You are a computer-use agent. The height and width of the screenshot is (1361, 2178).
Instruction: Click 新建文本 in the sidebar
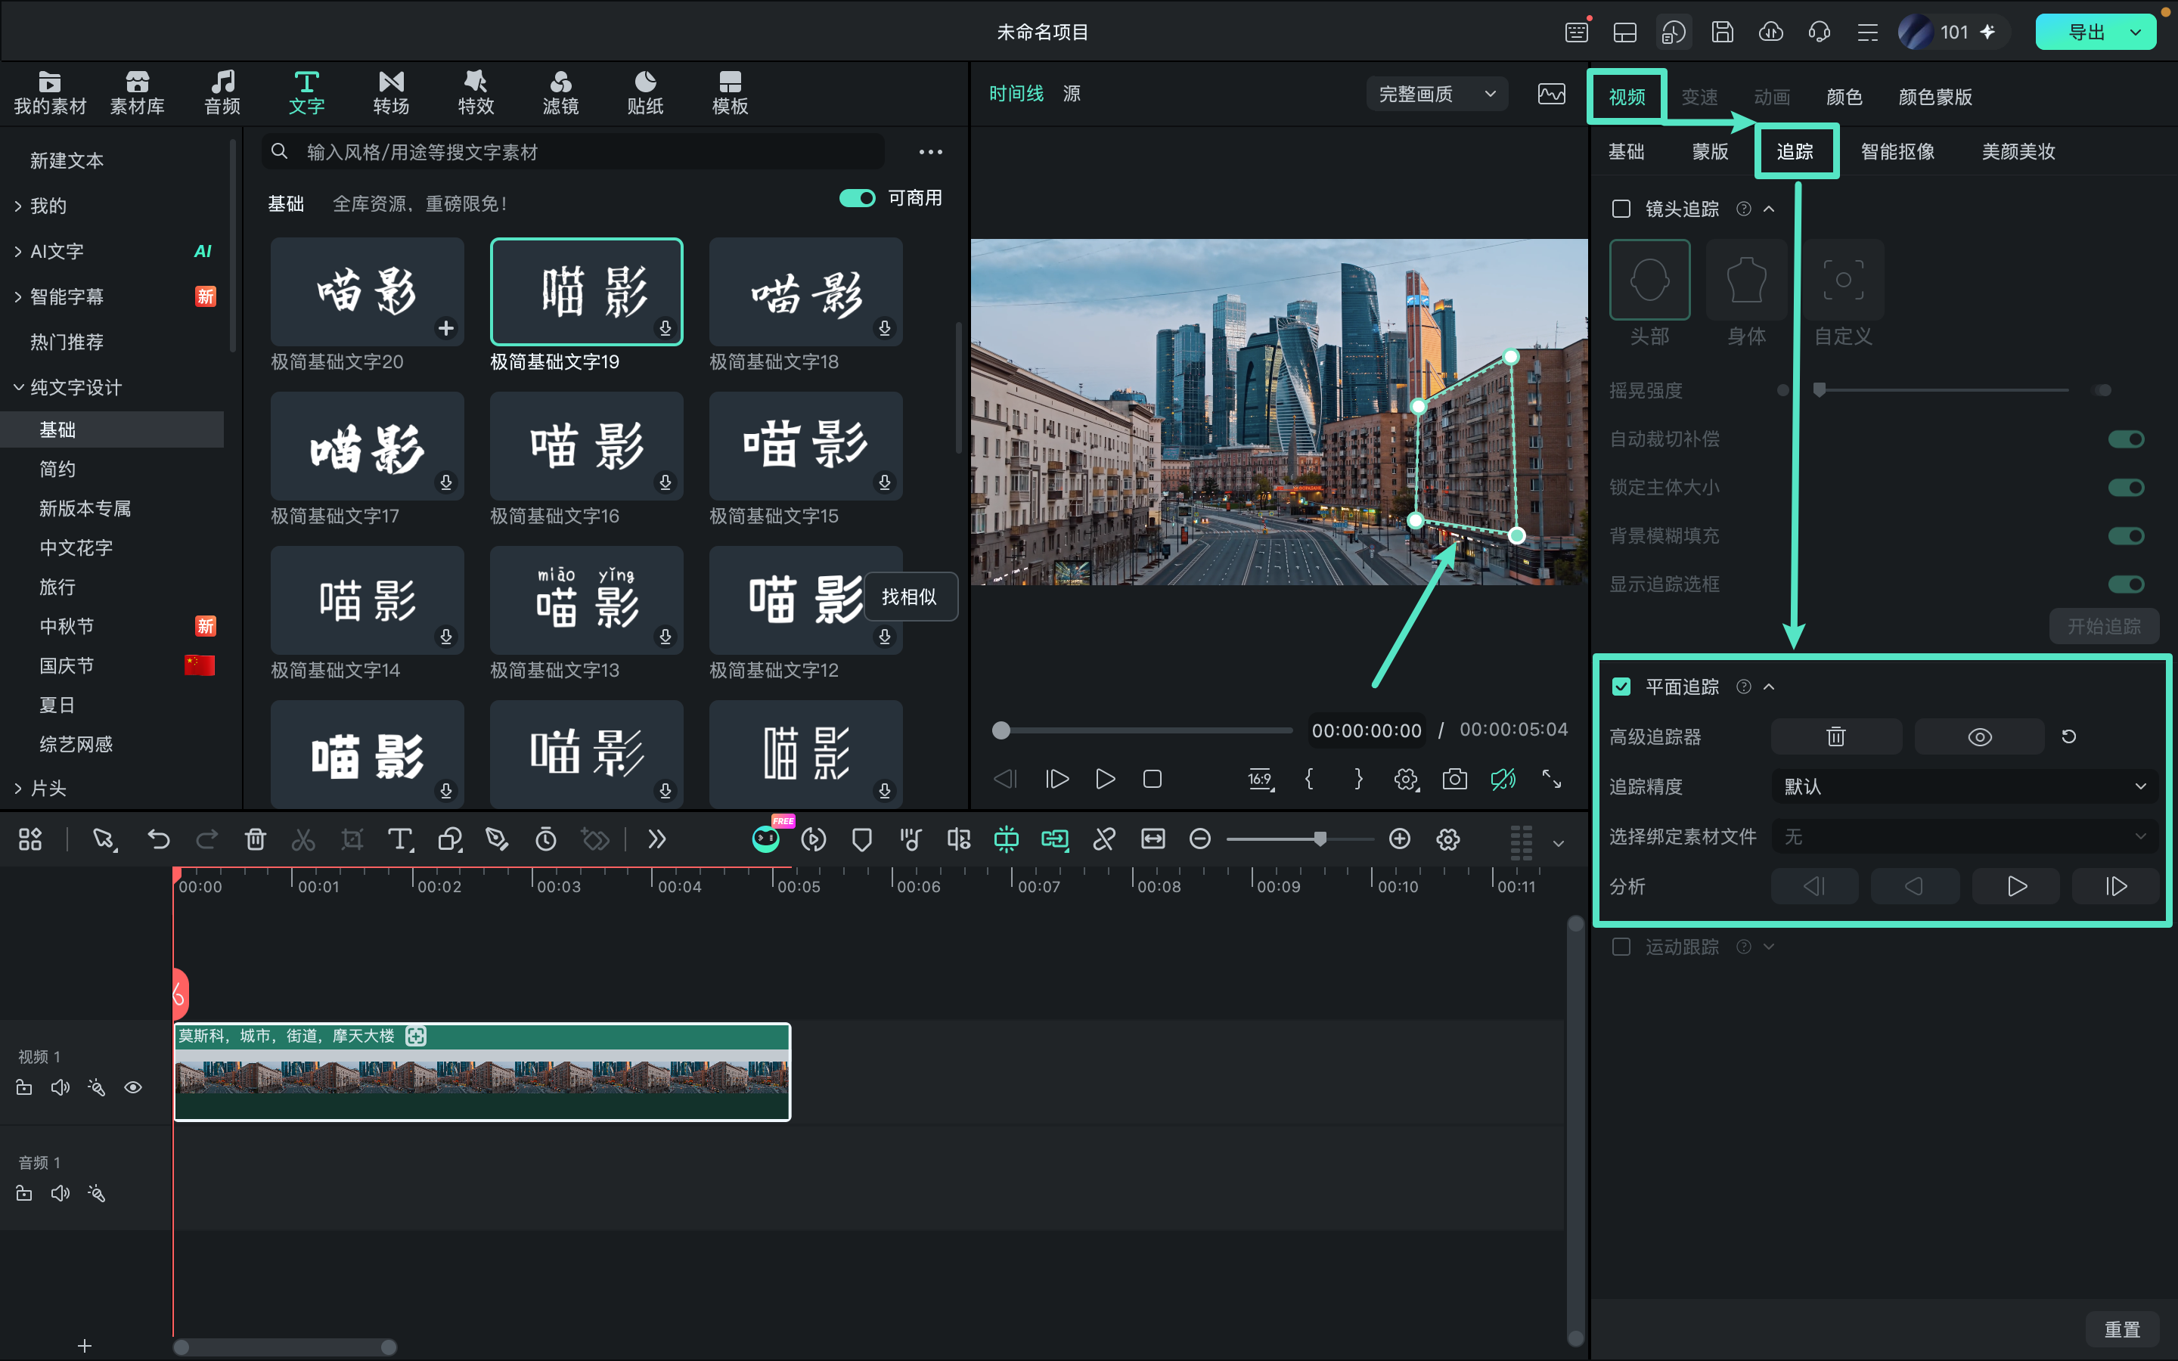coord(67,160)
